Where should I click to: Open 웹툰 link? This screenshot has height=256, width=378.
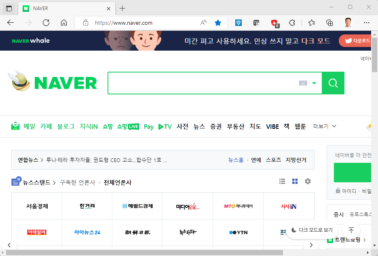click(300, 126)
